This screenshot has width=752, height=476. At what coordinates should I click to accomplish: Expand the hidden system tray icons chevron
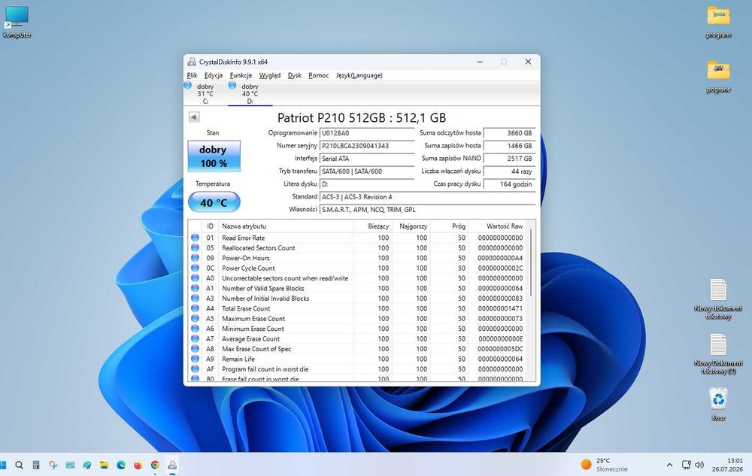(x=669, y=465)
